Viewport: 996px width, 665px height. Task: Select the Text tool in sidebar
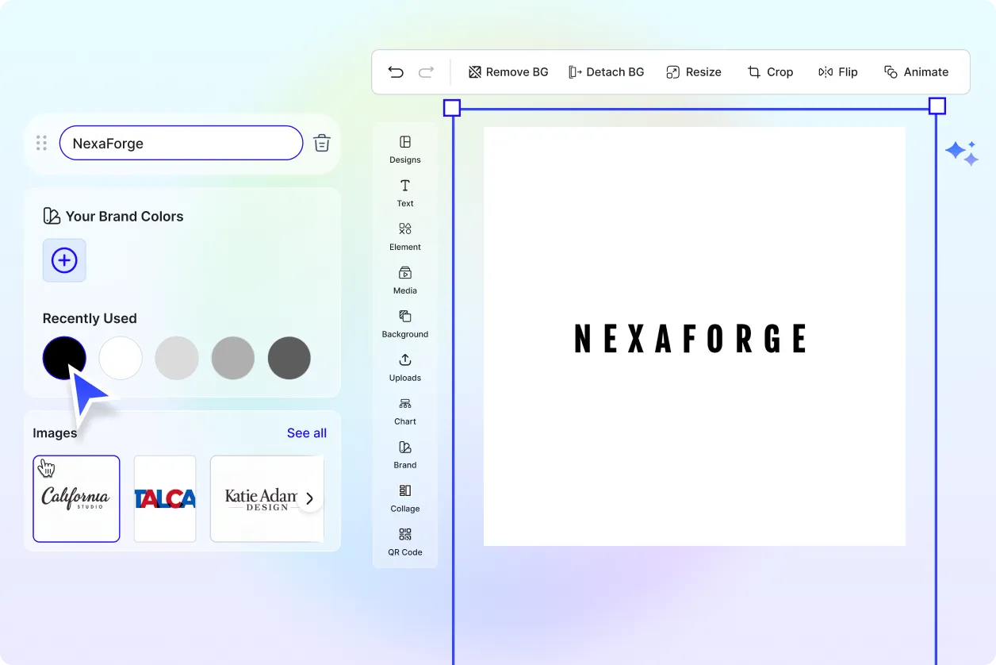click(x=405, y=192)
